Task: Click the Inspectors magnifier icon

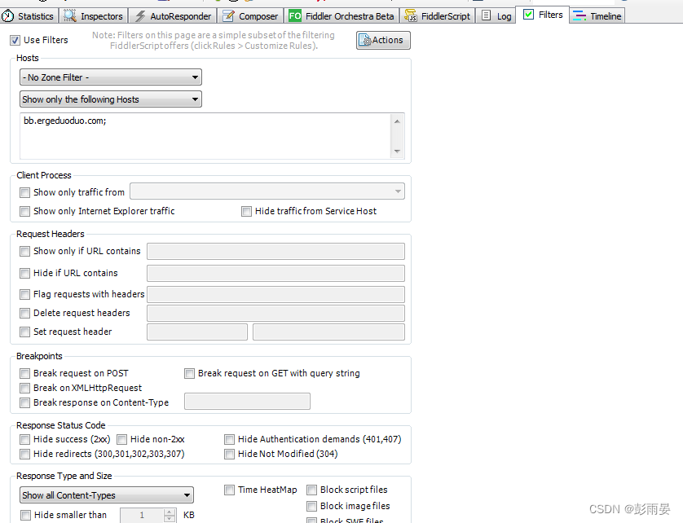Action: (x=70, y=15)
